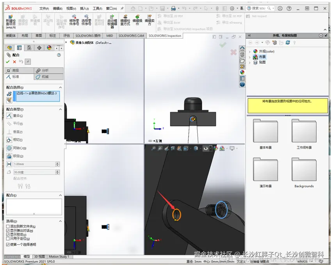Open the DisplayManager color ball tab icon
Screen dimensions: 331x265
point(49,48)
